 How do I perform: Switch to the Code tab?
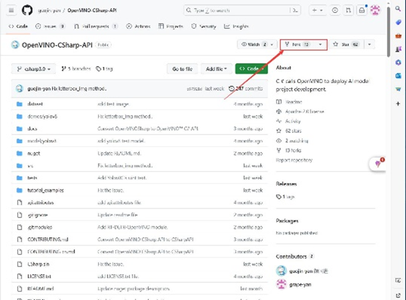[x=18, y=26]
